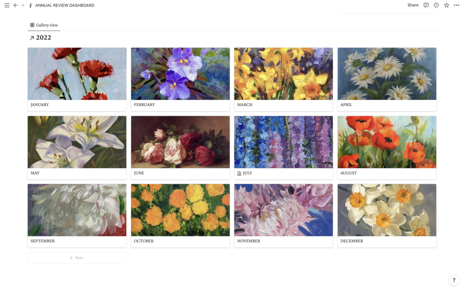Add a new gallery card with New

tap(77, 258)
